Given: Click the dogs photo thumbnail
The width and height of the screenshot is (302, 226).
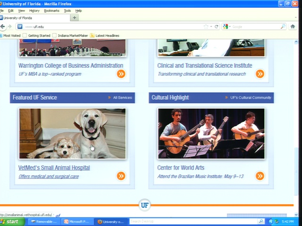Looking at the screenshot, I should click(x=72, y=134).
